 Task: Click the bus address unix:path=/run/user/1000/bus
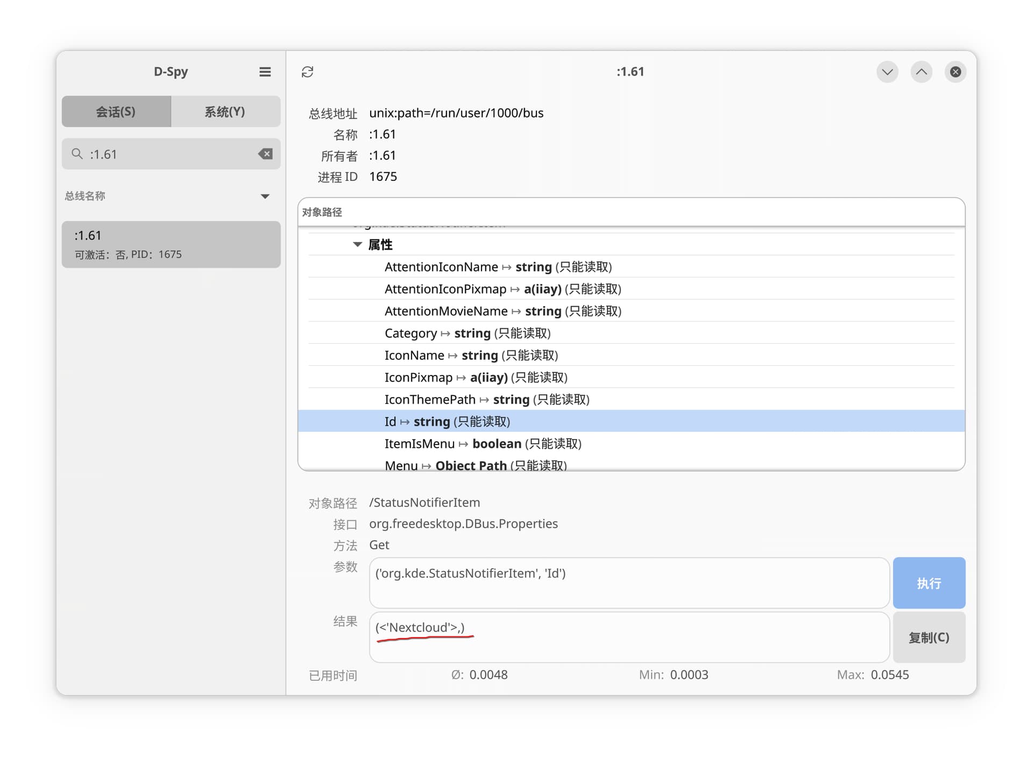pos(456,113)
